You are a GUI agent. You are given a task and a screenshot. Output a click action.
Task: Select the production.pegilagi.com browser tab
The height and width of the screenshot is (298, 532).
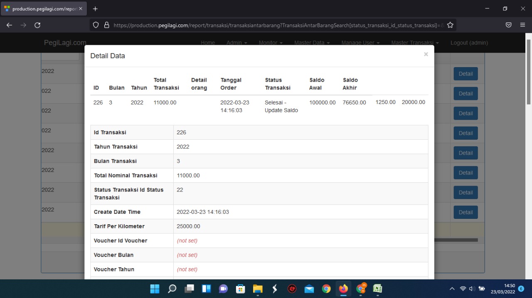(41, 9)
